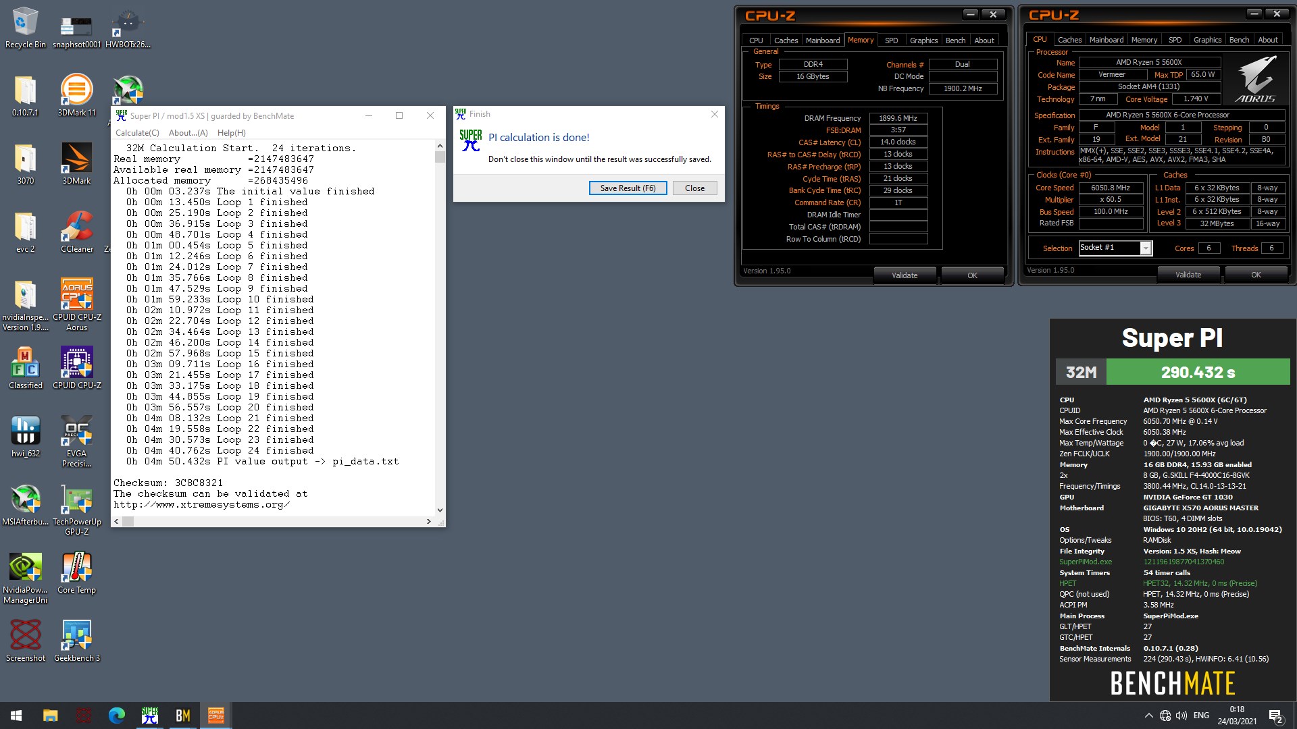The width and height of the screenshot is (1297, 729).
Task: Click Save Result (F6) button
Action: click(x=628, y=188)
